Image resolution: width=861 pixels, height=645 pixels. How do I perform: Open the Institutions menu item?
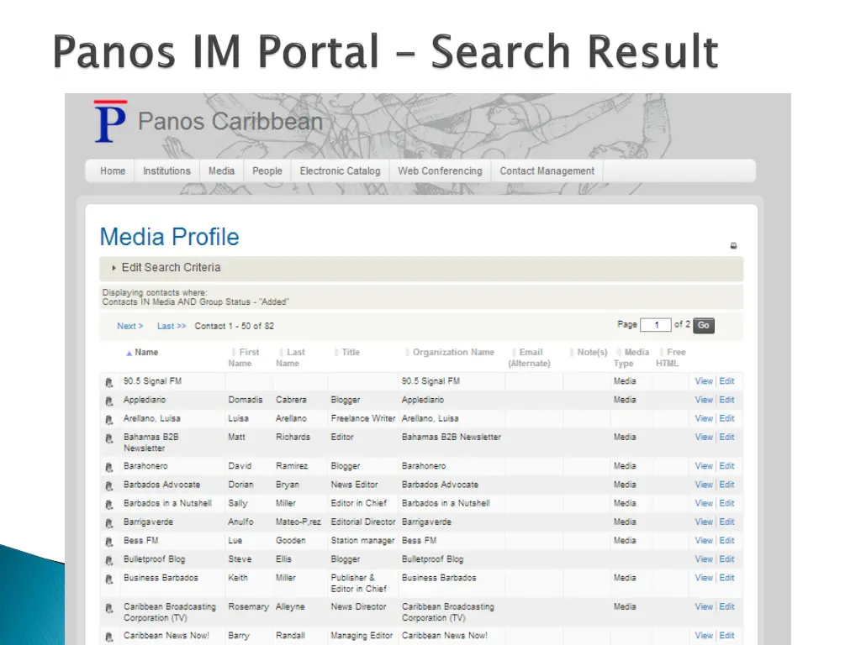(x=166, y=171)
